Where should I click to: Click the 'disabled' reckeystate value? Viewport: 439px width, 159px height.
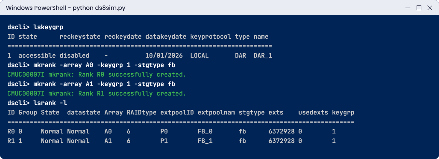click(x=74, y=56)
